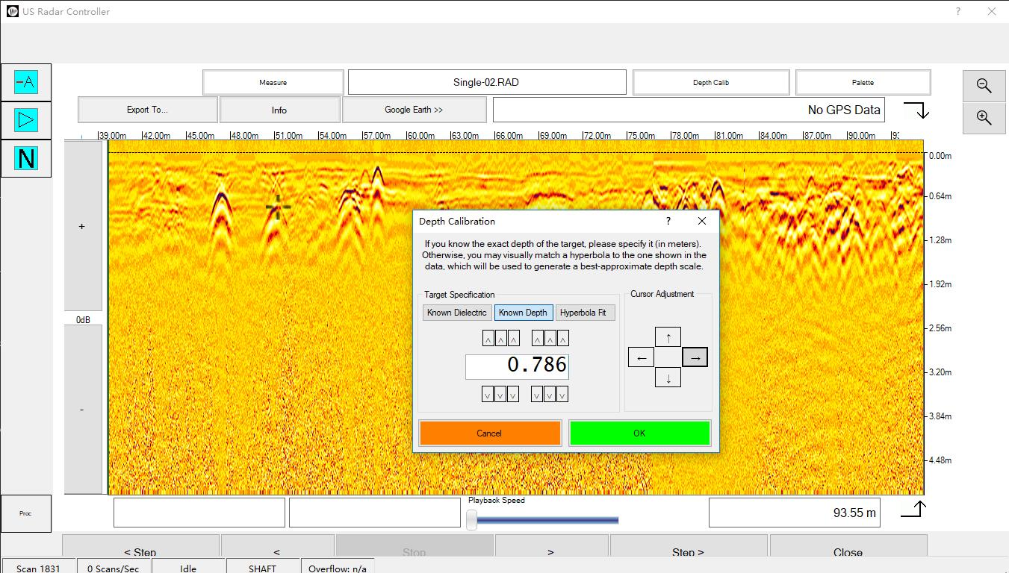Open the Palette menu
Image resolution: width=1009 pixels, height=573 pixels.
coord(863,82)
